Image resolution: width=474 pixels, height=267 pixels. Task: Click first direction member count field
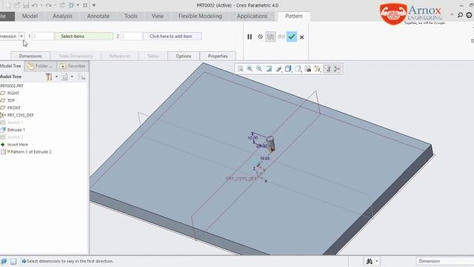[x=43, y=36]
